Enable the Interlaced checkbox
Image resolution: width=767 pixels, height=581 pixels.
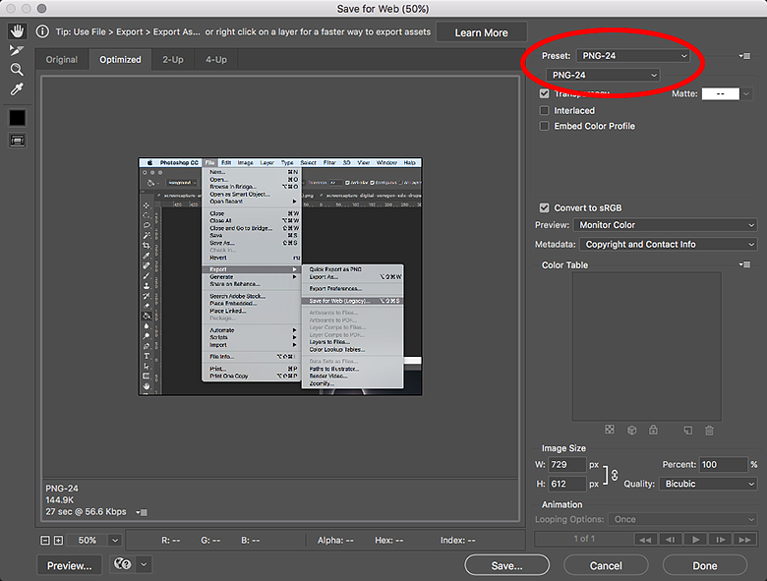pyautogui.click(x=544, y=110)
